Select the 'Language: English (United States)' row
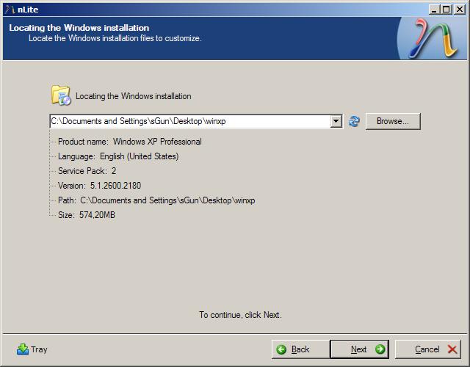This screenshot has height=367, width=470. pyautogui.click(x=118, y=156)
